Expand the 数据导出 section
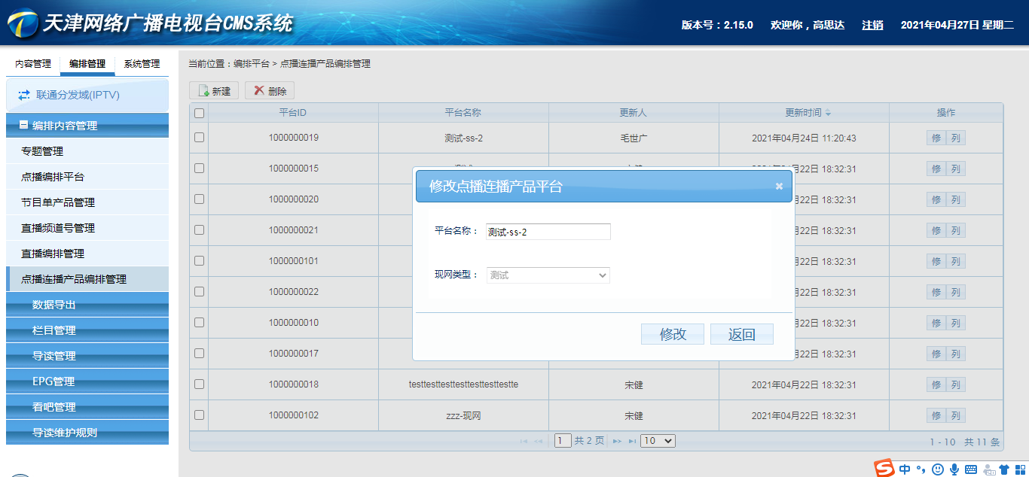1029x477 pixels. (x=87, y=305)
